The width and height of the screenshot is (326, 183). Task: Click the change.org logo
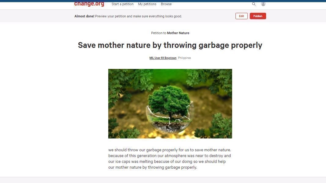click(89, 4)
